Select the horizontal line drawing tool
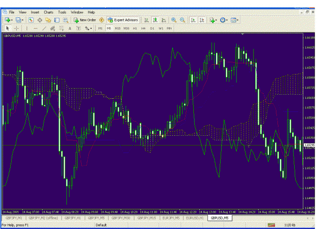The width and height of the screenshot is (317, 229). [x=36, y=28]
